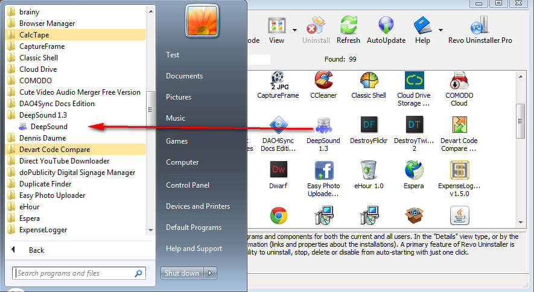Select Easy Photo Uploader icon
Screen dimensions: 534x292
pos(323,170)
